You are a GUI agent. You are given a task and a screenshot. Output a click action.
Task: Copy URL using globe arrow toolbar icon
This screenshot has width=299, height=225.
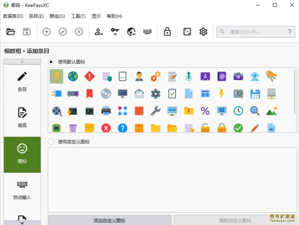point(131,32)
